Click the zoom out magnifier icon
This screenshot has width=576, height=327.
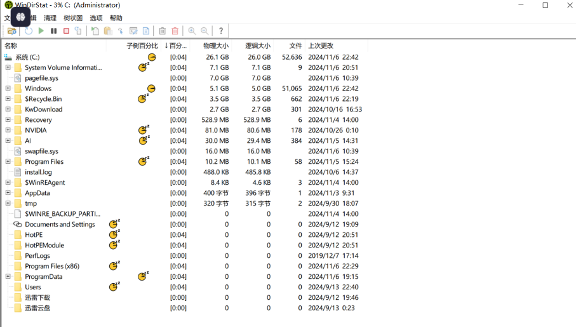point(204,31)
